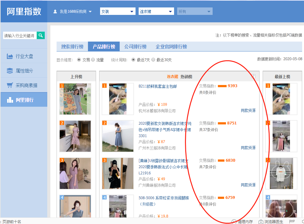Click the green search magnifier button

(41, 35)
